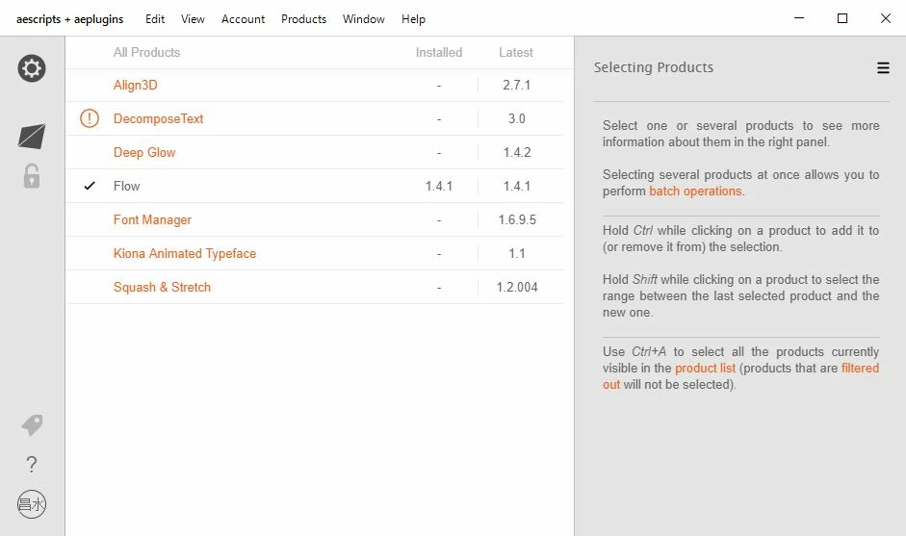Select the Kiona Animated Typeface product
This screenshot has height=536, width=906.
185,253
